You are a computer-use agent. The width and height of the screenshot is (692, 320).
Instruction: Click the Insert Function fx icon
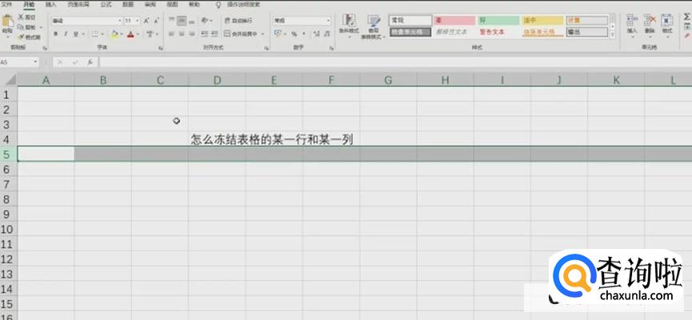pyautogui.click(x=90, y=62)
